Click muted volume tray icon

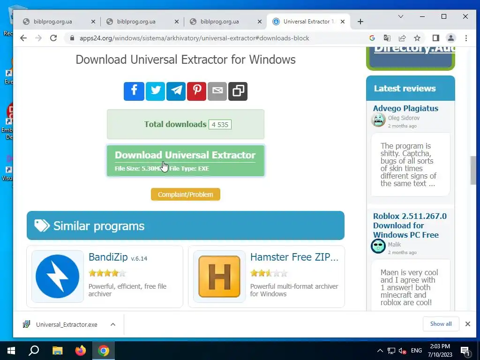pyautogui.click(x=402, y=351)
